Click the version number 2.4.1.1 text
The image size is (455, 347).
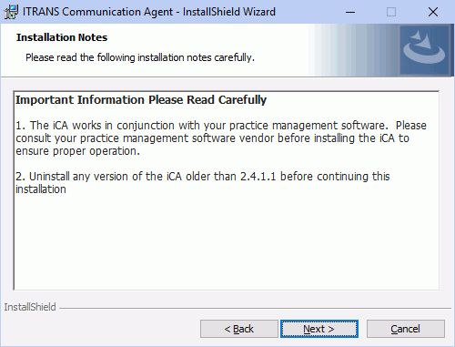coord(258,177)
